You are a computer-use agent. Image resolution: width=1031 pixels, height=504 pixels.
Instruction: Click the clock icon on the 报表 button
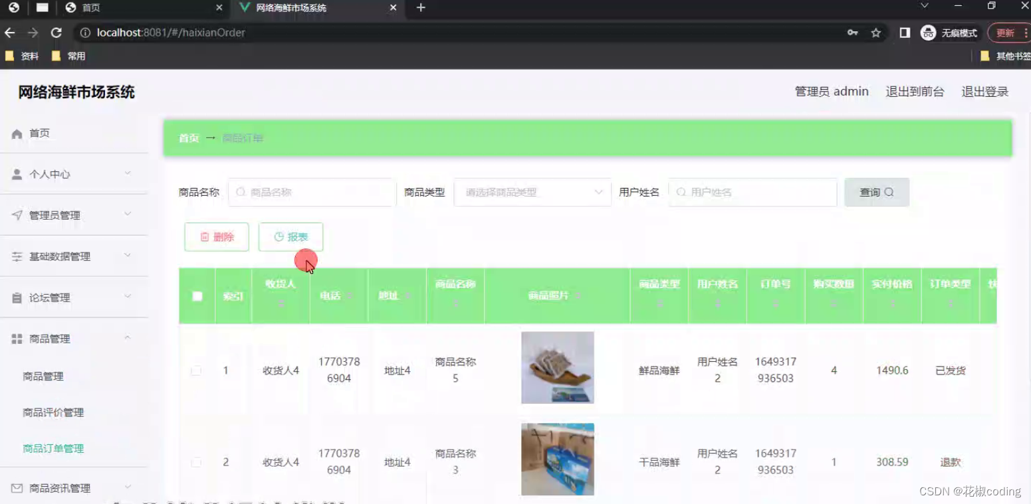[x=279, y=236]
